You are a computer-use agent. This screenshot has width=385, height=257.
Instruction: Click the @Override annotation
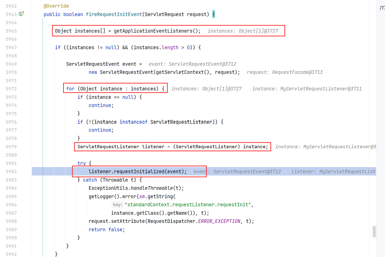56,6
